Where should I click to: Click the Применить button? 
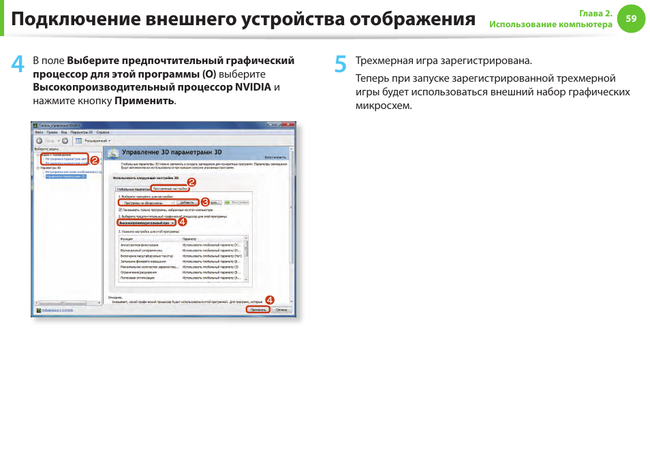[x=258, y=308]
